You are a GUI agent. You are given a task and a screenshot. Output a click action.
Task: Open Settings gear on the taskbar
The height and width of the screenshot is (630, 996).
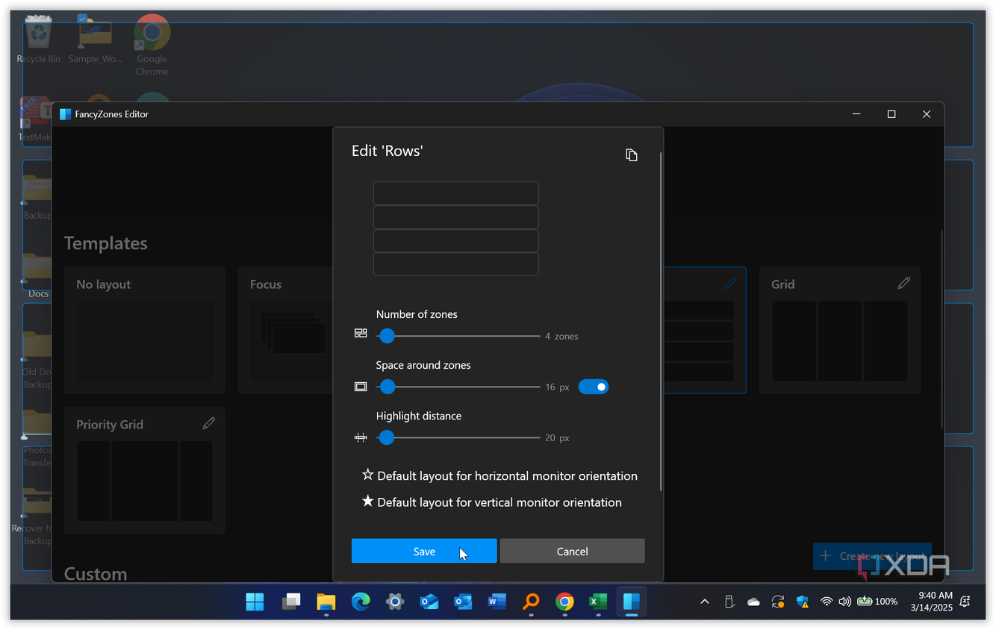[395, 602]
